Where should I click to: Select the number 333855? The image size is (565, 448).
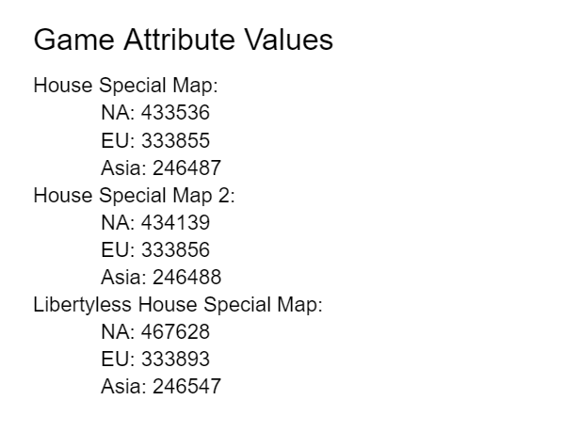(175, 141)
